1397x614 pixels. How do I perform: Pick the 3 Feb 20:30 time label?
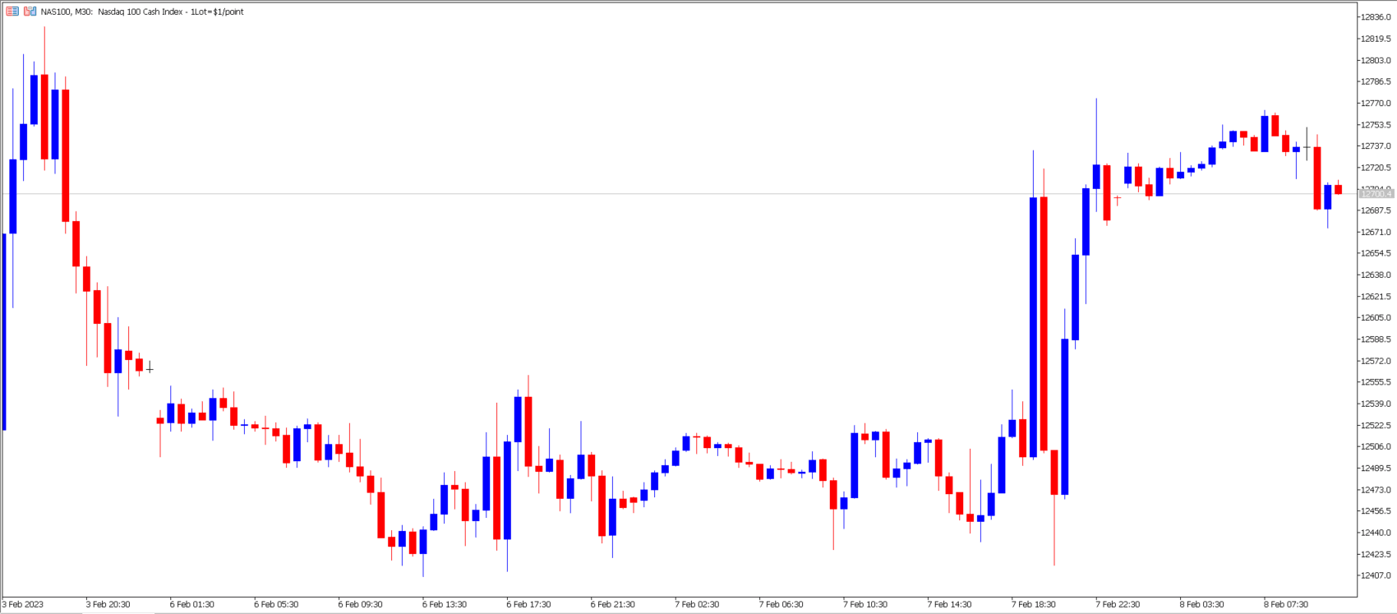coord(108,604)
